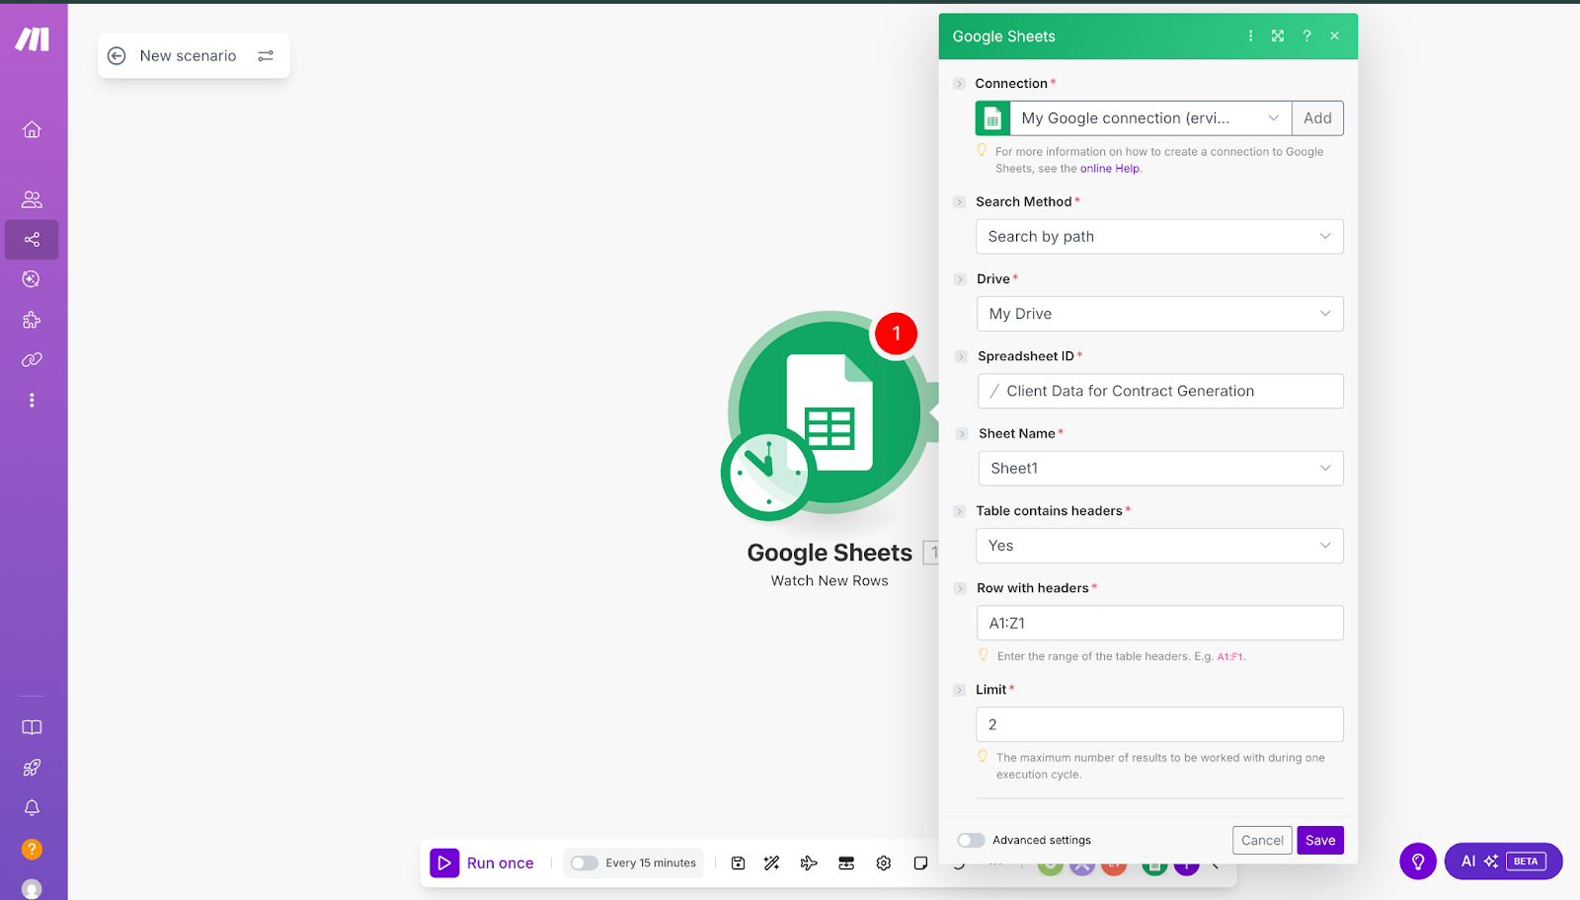Enable the Every 15 minutes scheduling toggle
Viewport: 1580px width, 900px height.
585,863
